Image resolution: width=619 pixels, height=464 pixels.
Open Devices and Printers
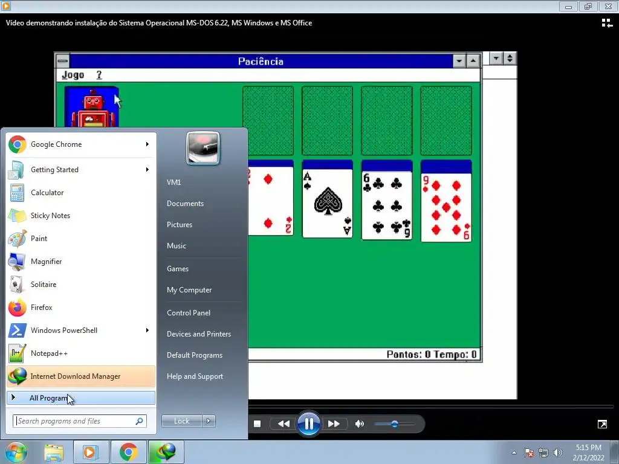pyautogui.click(x=198, y=334)
